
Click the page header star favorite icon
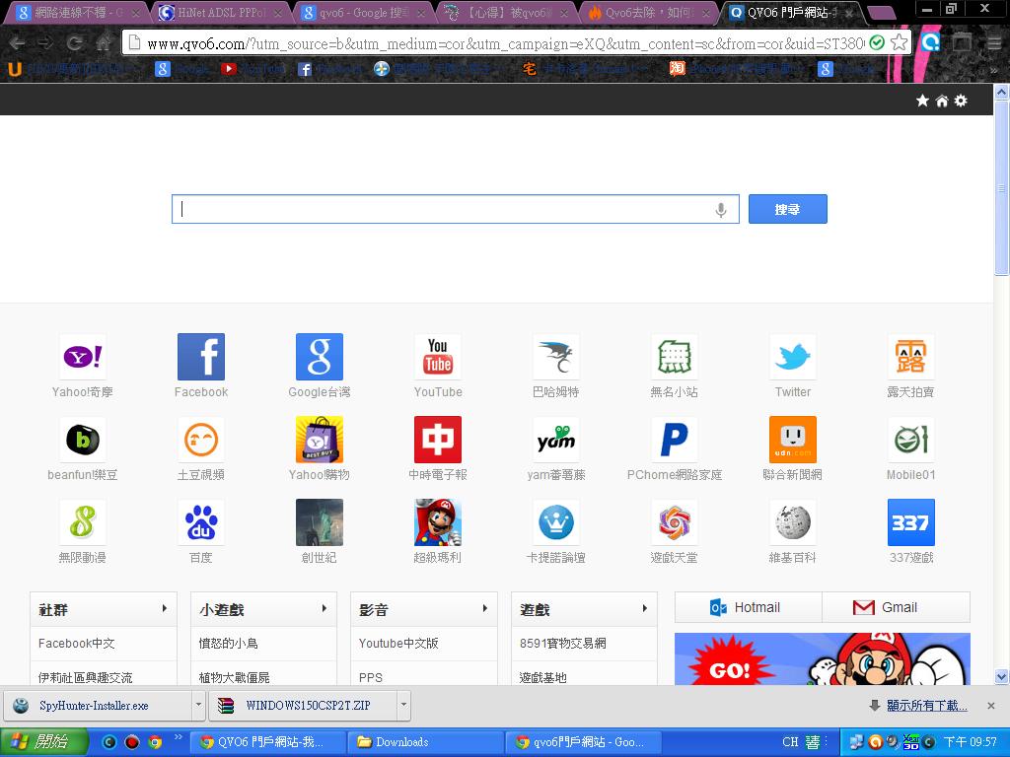tap(922, 101)
